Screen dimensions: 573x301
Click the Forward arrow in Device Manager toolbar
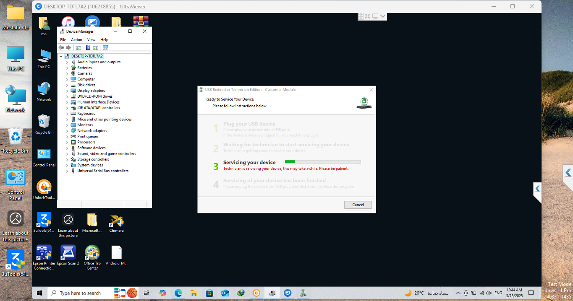coord(68,47)
